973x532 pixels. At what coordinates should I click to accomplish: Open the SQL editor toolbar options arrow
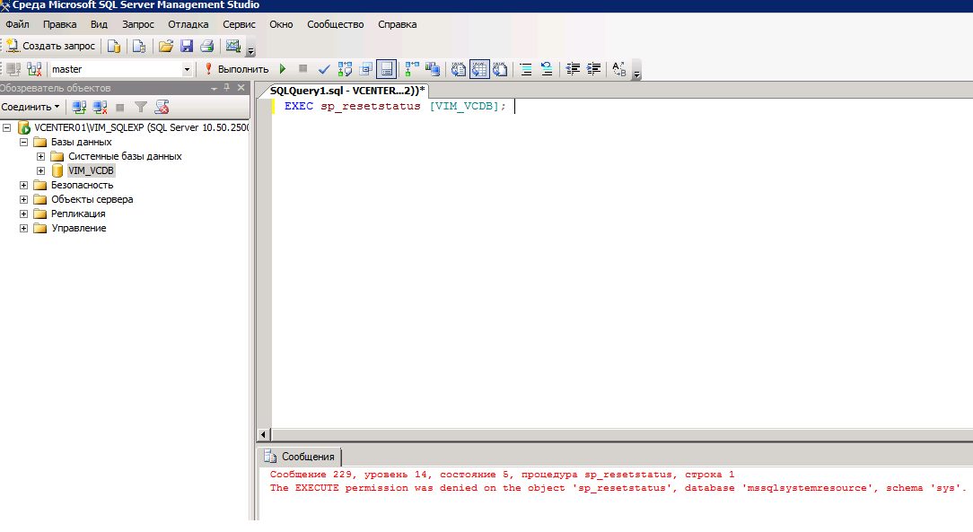tap(636, 74)
